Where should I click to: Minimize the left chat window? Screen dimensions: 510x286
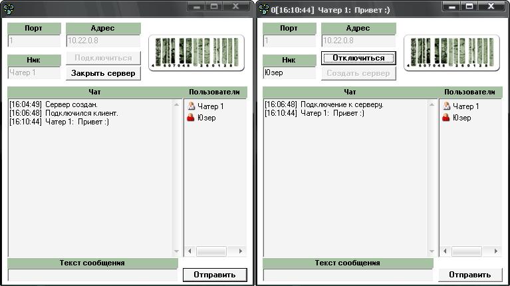pyautogui.click(x=196, y=7)
